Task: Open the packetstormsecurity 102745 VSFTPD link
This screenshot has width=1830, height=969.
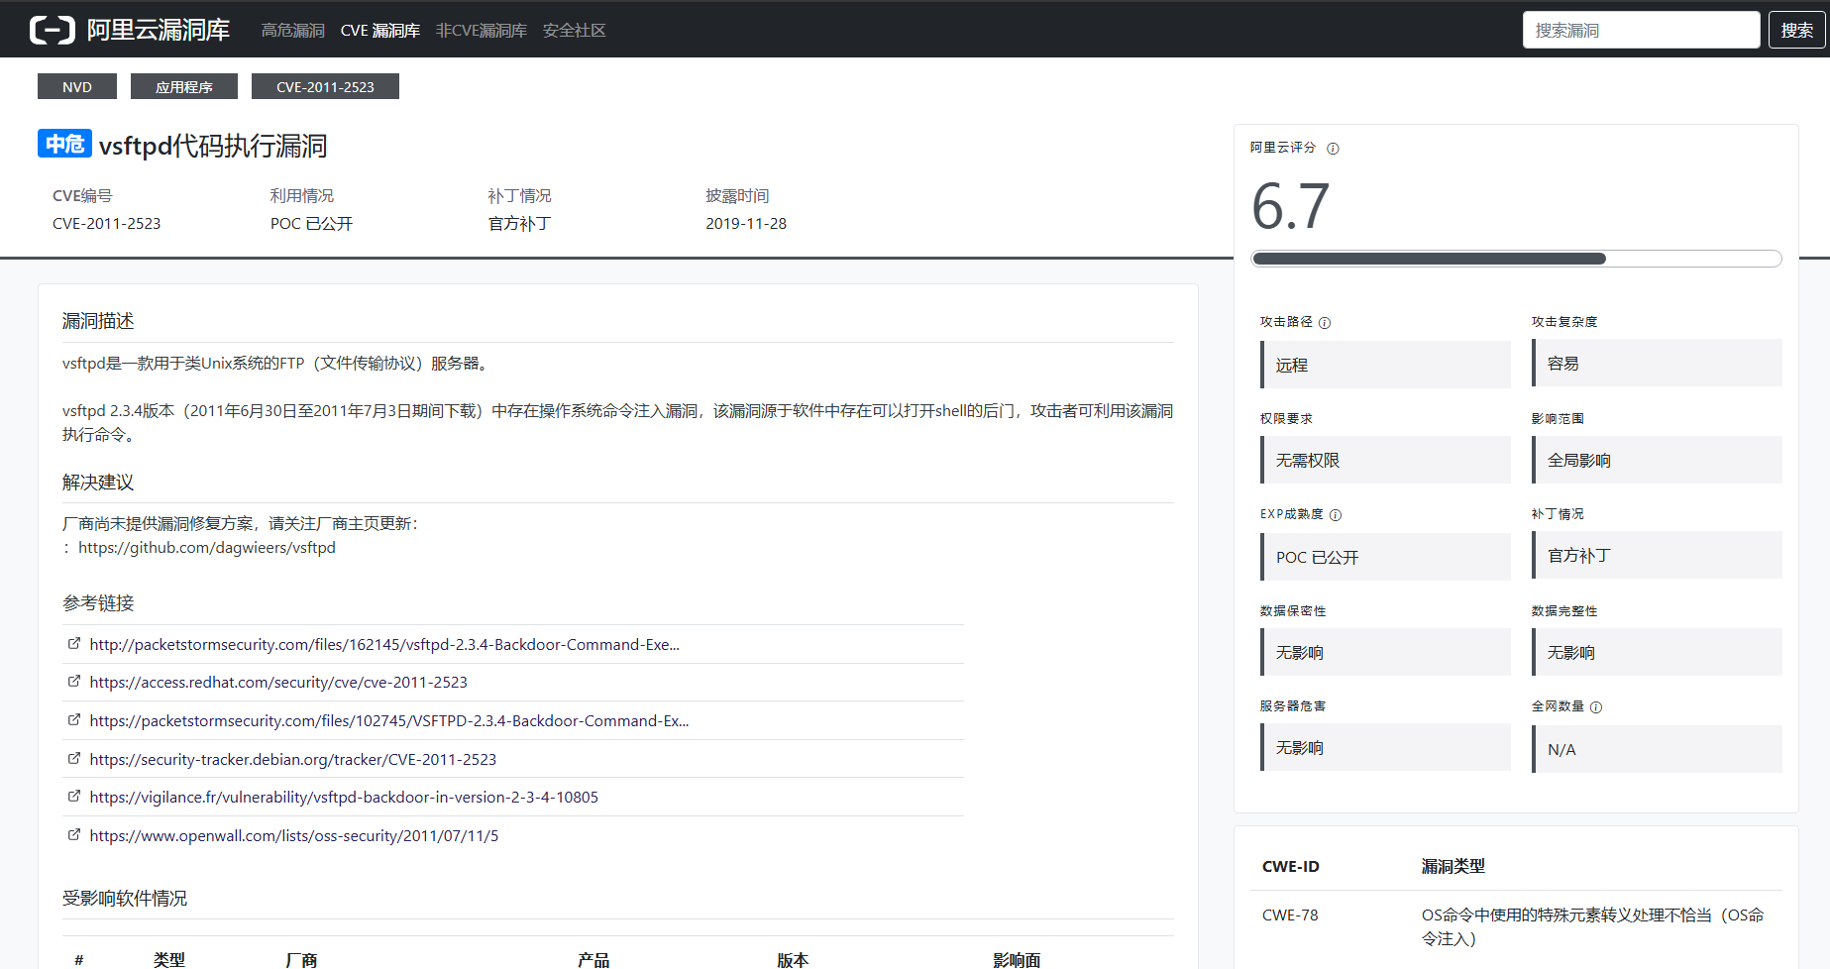Action: (x=389, y=721)
